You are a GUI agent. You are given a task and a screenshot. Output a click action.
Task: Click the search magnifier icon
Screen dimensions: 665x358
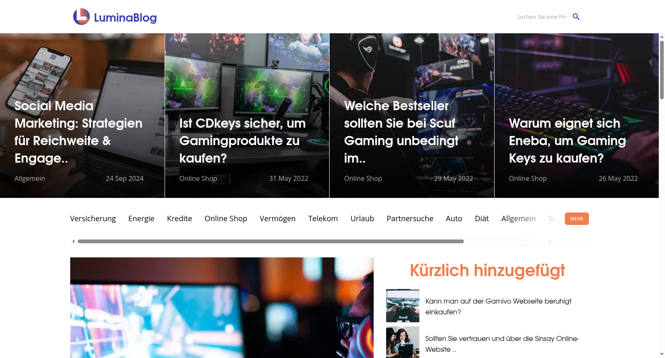[x=576, y=17]
